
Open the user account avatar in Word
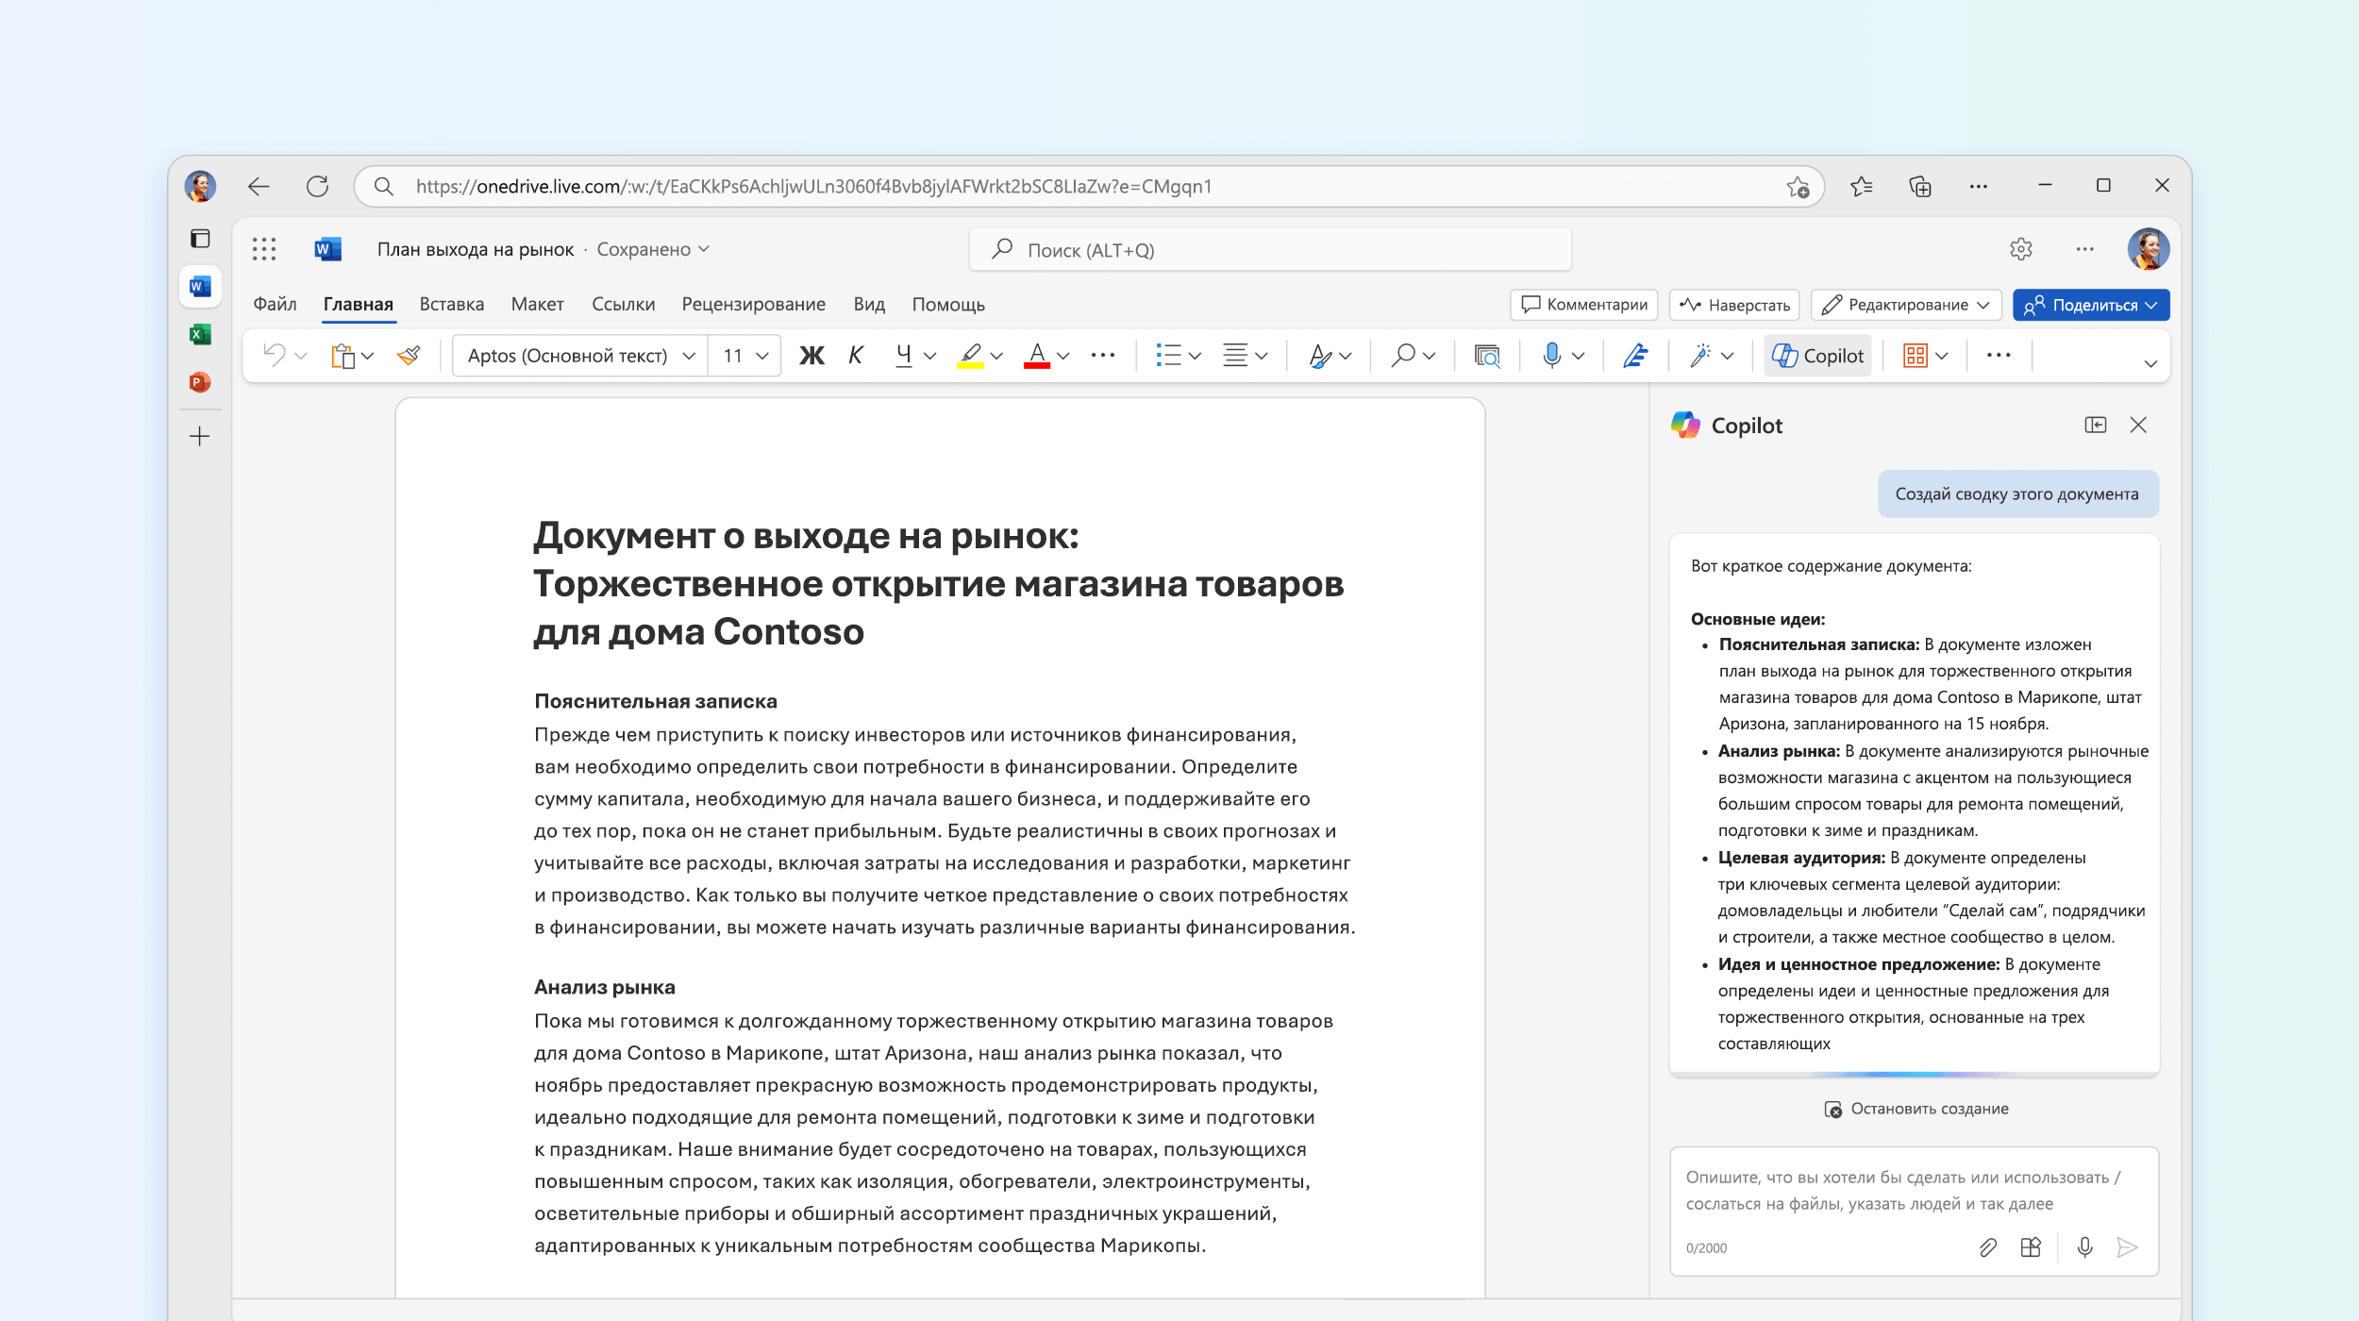pos(2148,249)
